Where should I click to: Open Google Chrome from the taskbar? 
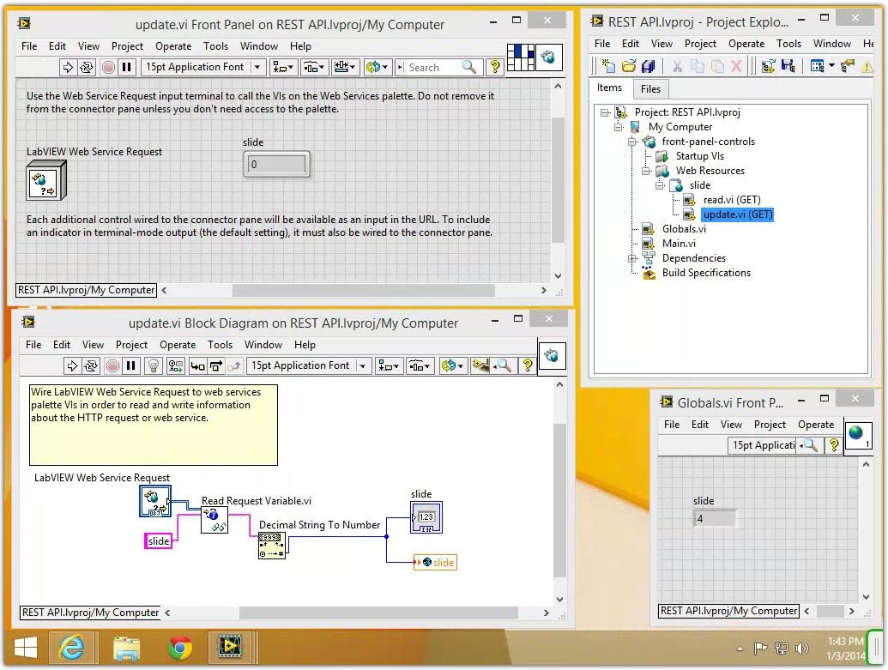coord(180,649)
